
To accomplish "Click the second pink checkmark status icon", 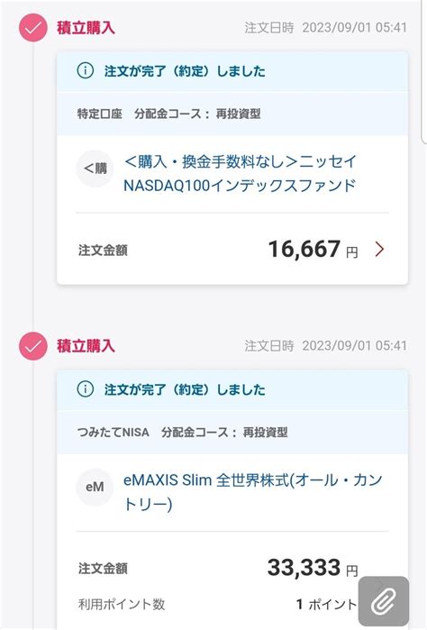I will 33,346.
